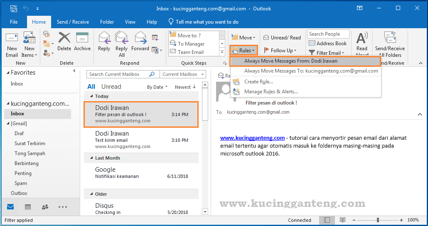The height and width of the screenshot is (226, 428).
Task: Open the Current Mailbox search scope dropdown
Action: pyautogui.click(x=183, y=74)
